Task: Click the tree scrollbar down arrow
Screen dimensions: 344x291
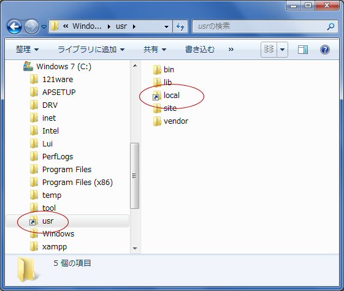Action: pos(135,248)
